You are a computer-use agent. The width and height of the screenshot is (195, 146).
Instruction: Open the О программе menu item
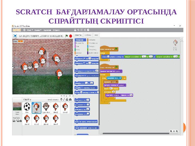point(56,30)
